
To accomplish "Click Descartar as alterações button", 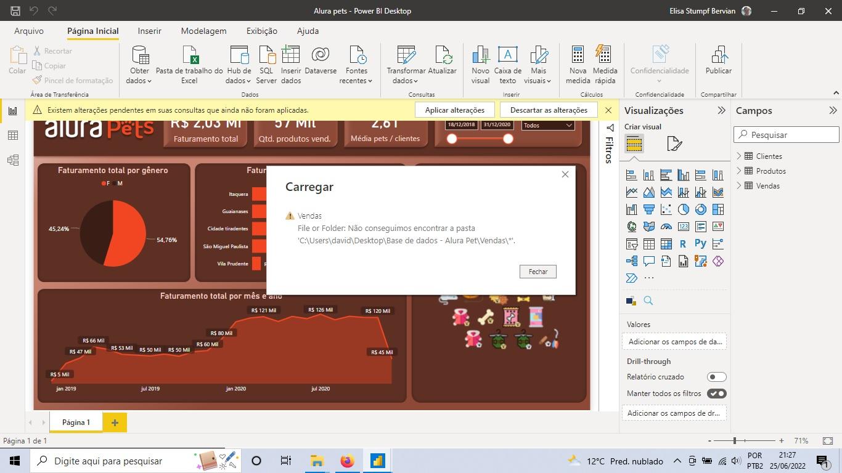I will pos(549,110).
